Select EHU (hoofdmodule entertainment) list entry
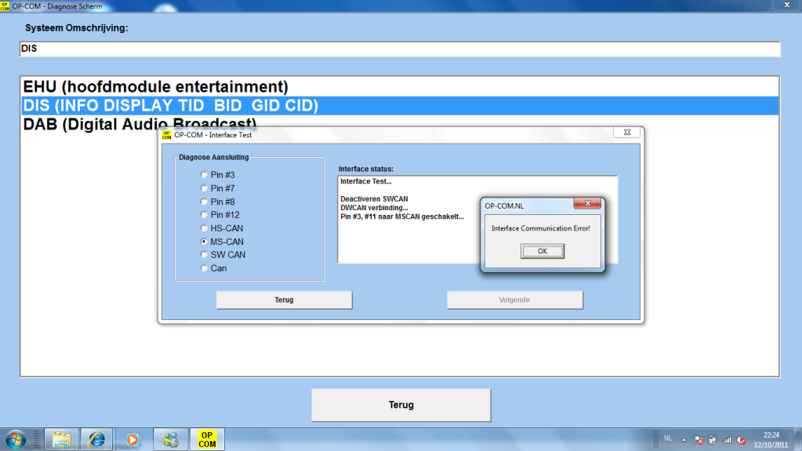Screen dimensions: 802x451 coord(156,86)
